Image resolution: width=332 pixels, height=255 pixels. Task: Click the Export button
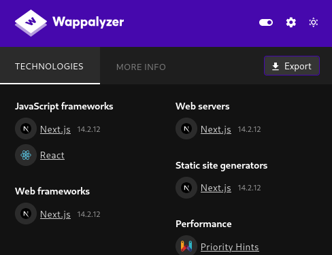pos(292,66)
